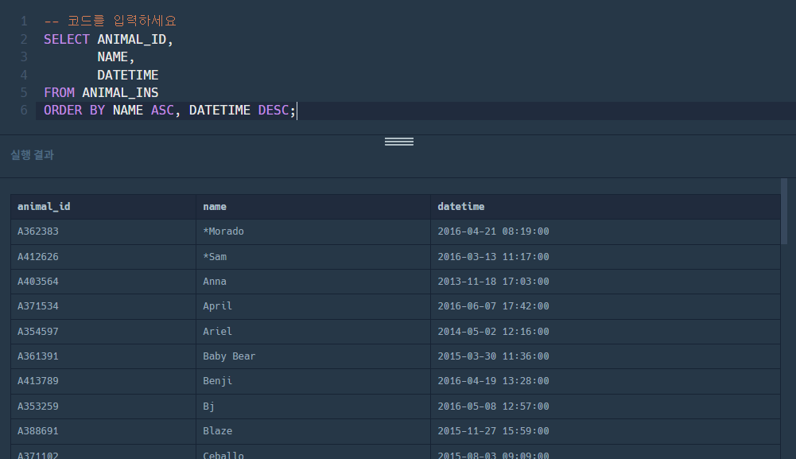Image resolution: width=796 pixels, height=459 pixels.
Task: Click the 실행 결과 label
Action: [32, 155]
